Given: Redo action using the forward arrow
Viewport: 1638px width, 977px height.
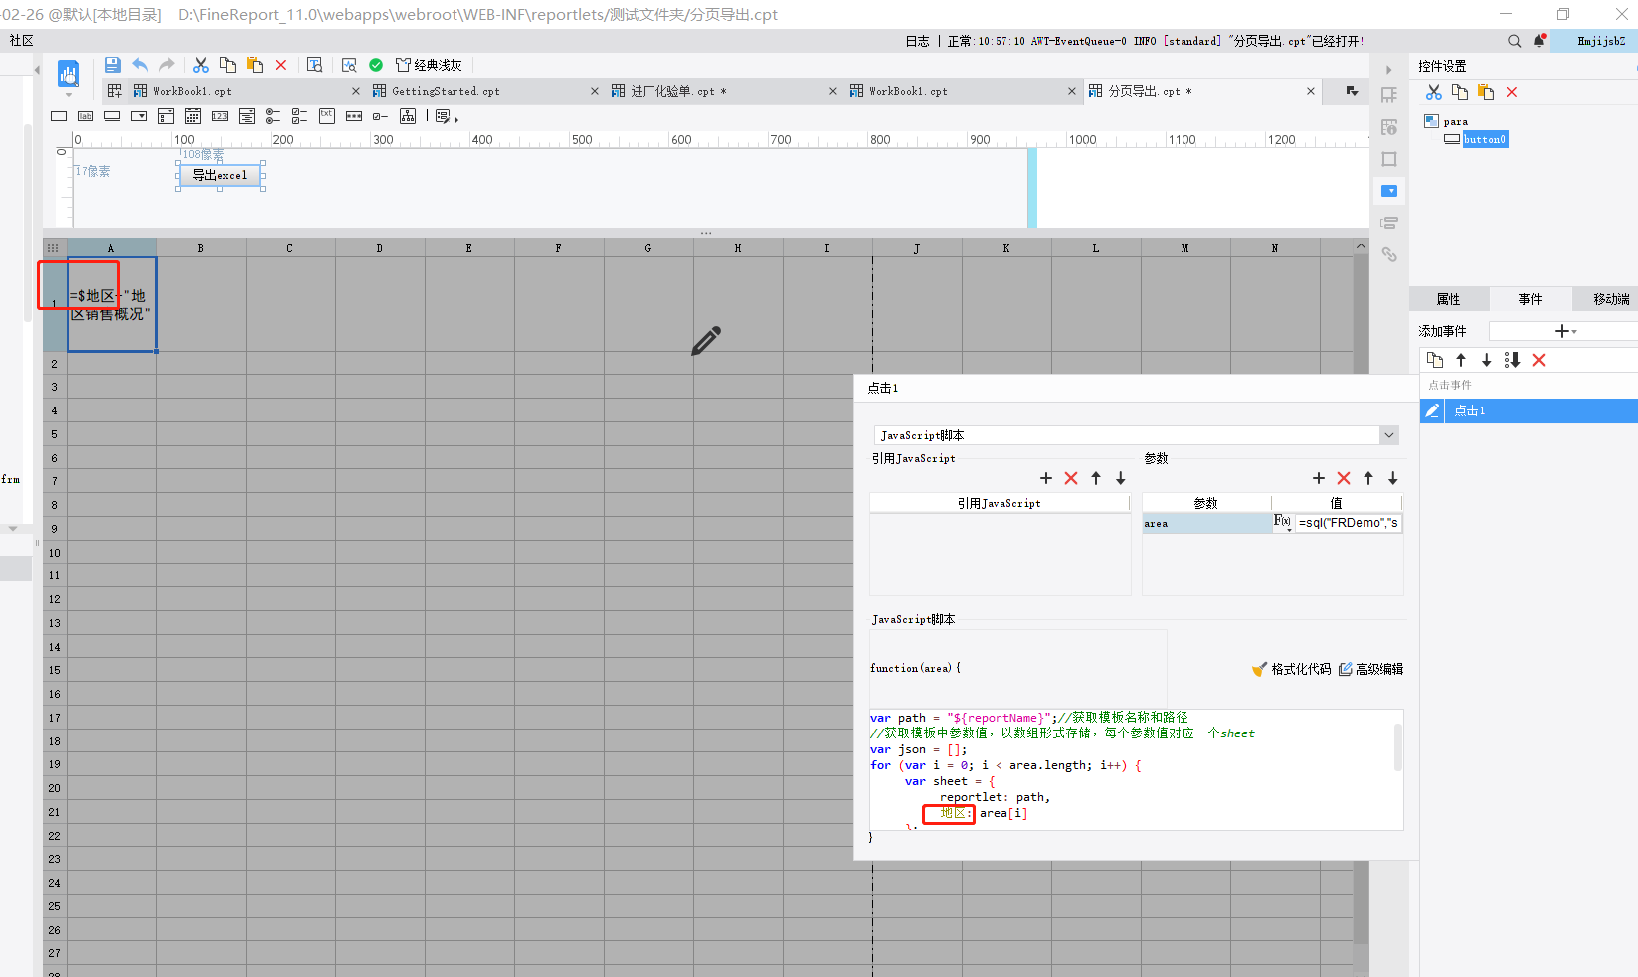Looking at the screenshot, I should pos(167,65).
